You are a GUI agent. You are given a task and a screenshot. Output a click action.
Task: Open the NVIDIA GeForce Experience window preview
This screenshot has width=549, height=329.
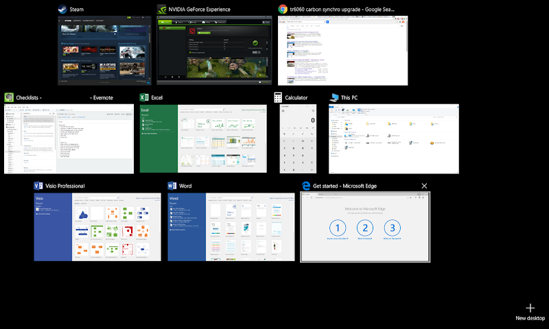point(214,50)
